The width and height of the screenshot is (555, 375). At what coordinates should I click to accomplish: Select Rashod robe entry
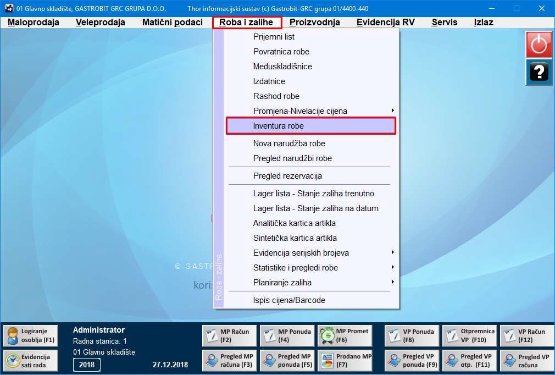pyautogui.click(x=309, y=96)
